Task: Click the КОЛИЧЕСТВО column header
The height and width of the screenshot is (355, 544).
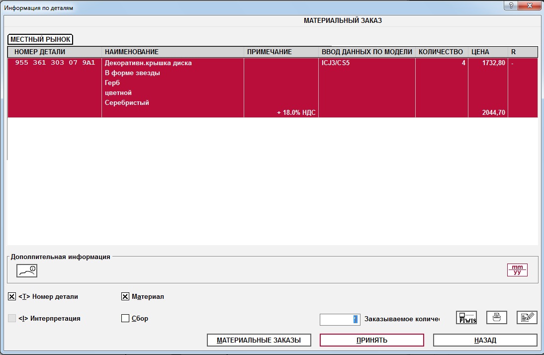Action: click(441, 52)
